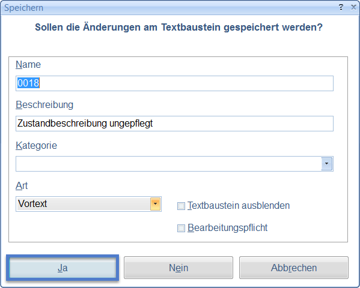Click the Beschreibung label
Viewport: 360px width, 288px height.
coord(44,105)
